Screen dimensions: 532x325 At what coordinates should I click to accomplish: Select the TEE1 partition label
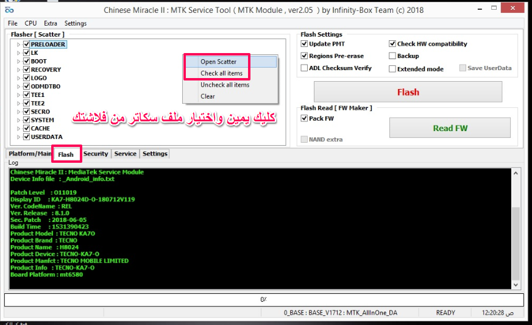click(x=38, y=95)
